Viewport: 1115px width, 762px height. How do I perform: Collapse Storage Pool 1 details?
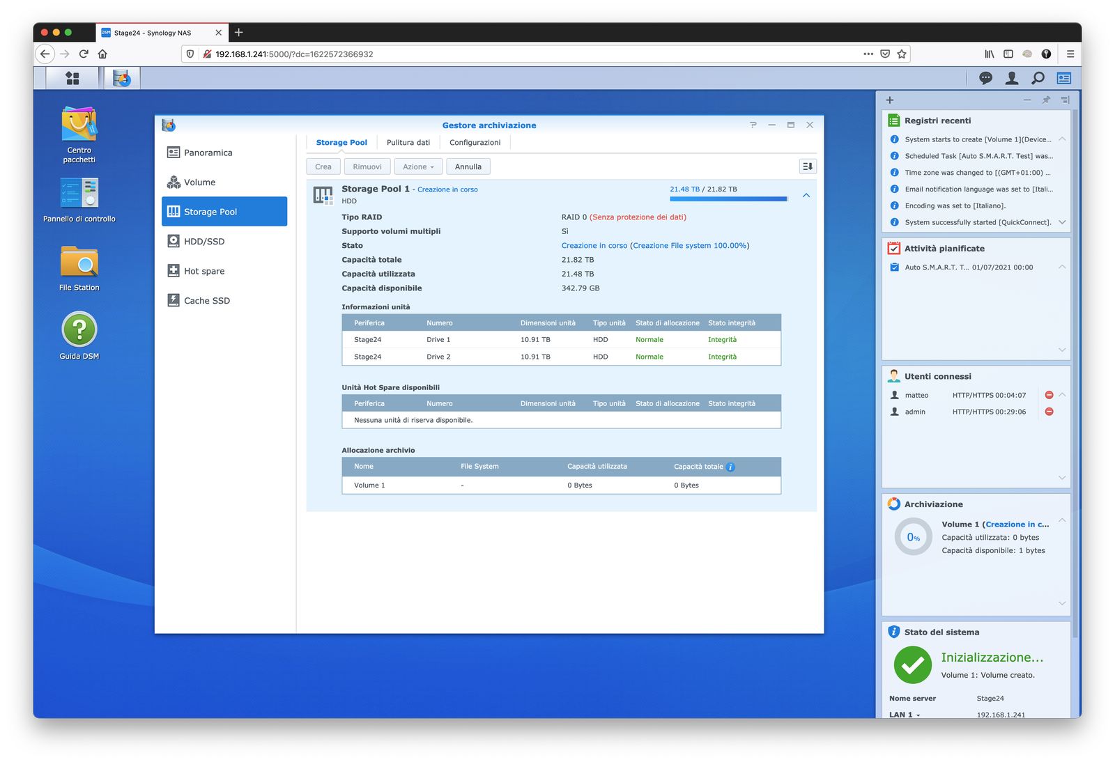pyautogui.click(x=806, y=196)
